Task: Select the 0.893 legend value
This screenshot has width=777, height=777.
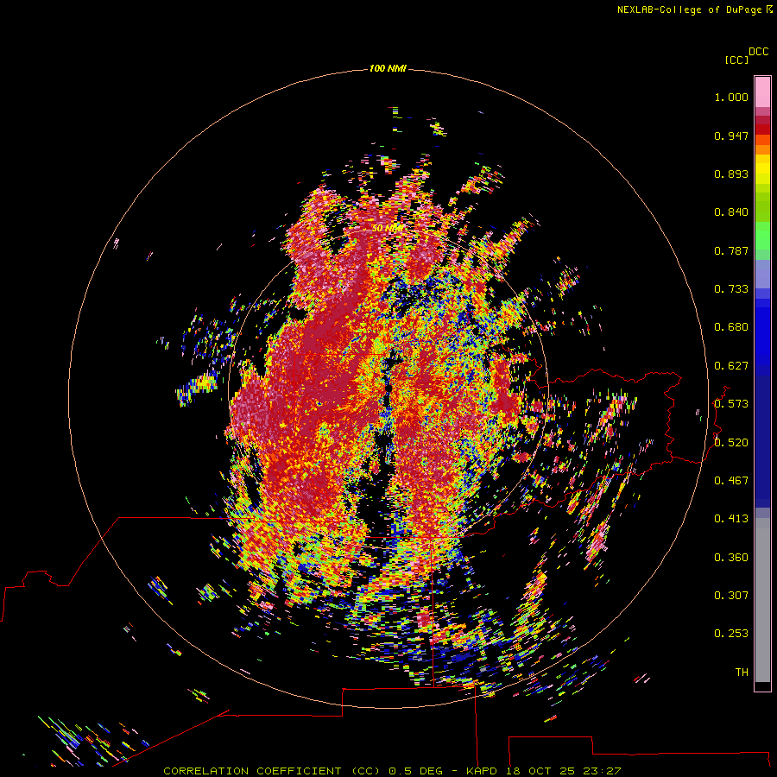Action: [x=731, y=174]
